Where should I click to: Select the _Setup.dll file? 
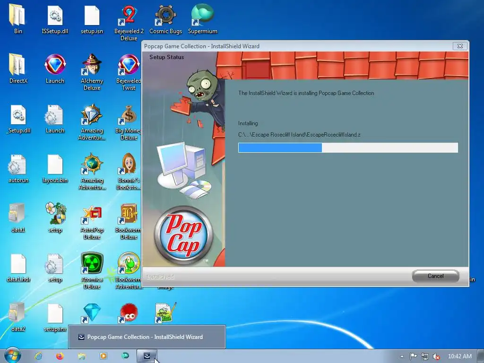18,119
